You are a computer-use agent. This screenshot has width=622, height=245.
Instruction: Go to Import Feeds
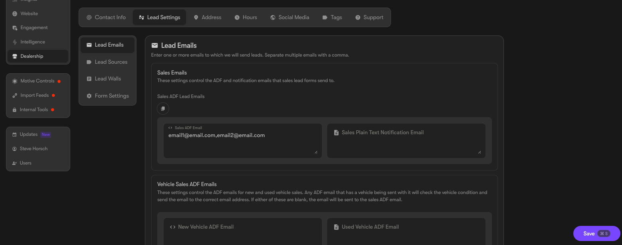(x=38, y=95)
